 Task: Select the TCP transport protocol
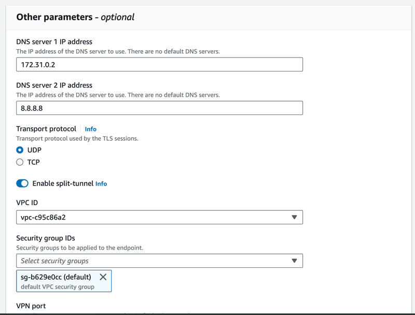click(x=20, y=162)
